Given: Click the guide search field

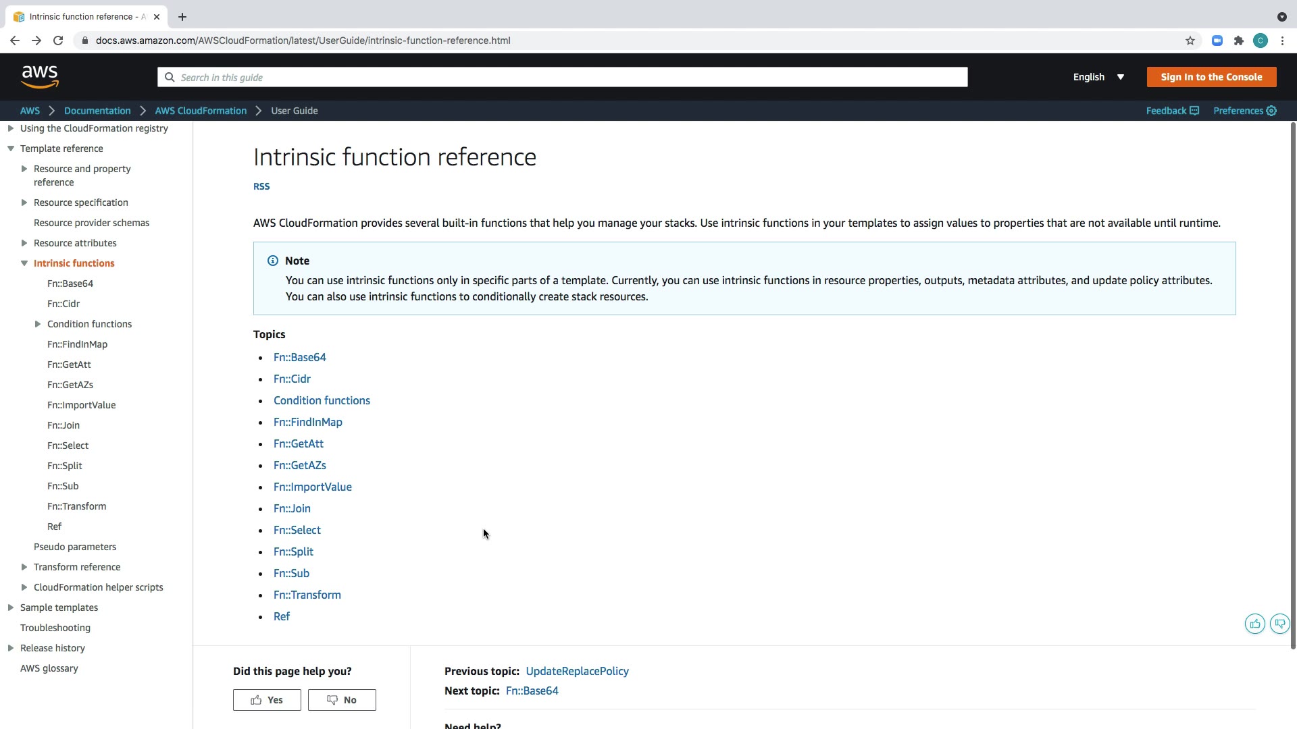Looking at the screenshot, I should [562, 77].
